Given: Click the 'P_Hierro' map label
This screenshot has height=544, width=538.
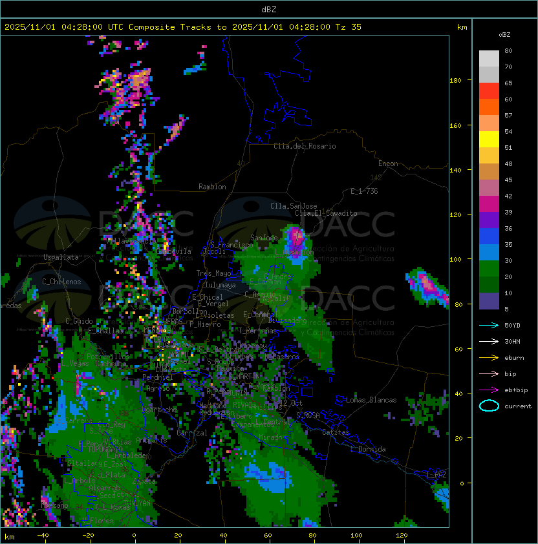Looking at the screenshot, I should pos(205,324).
